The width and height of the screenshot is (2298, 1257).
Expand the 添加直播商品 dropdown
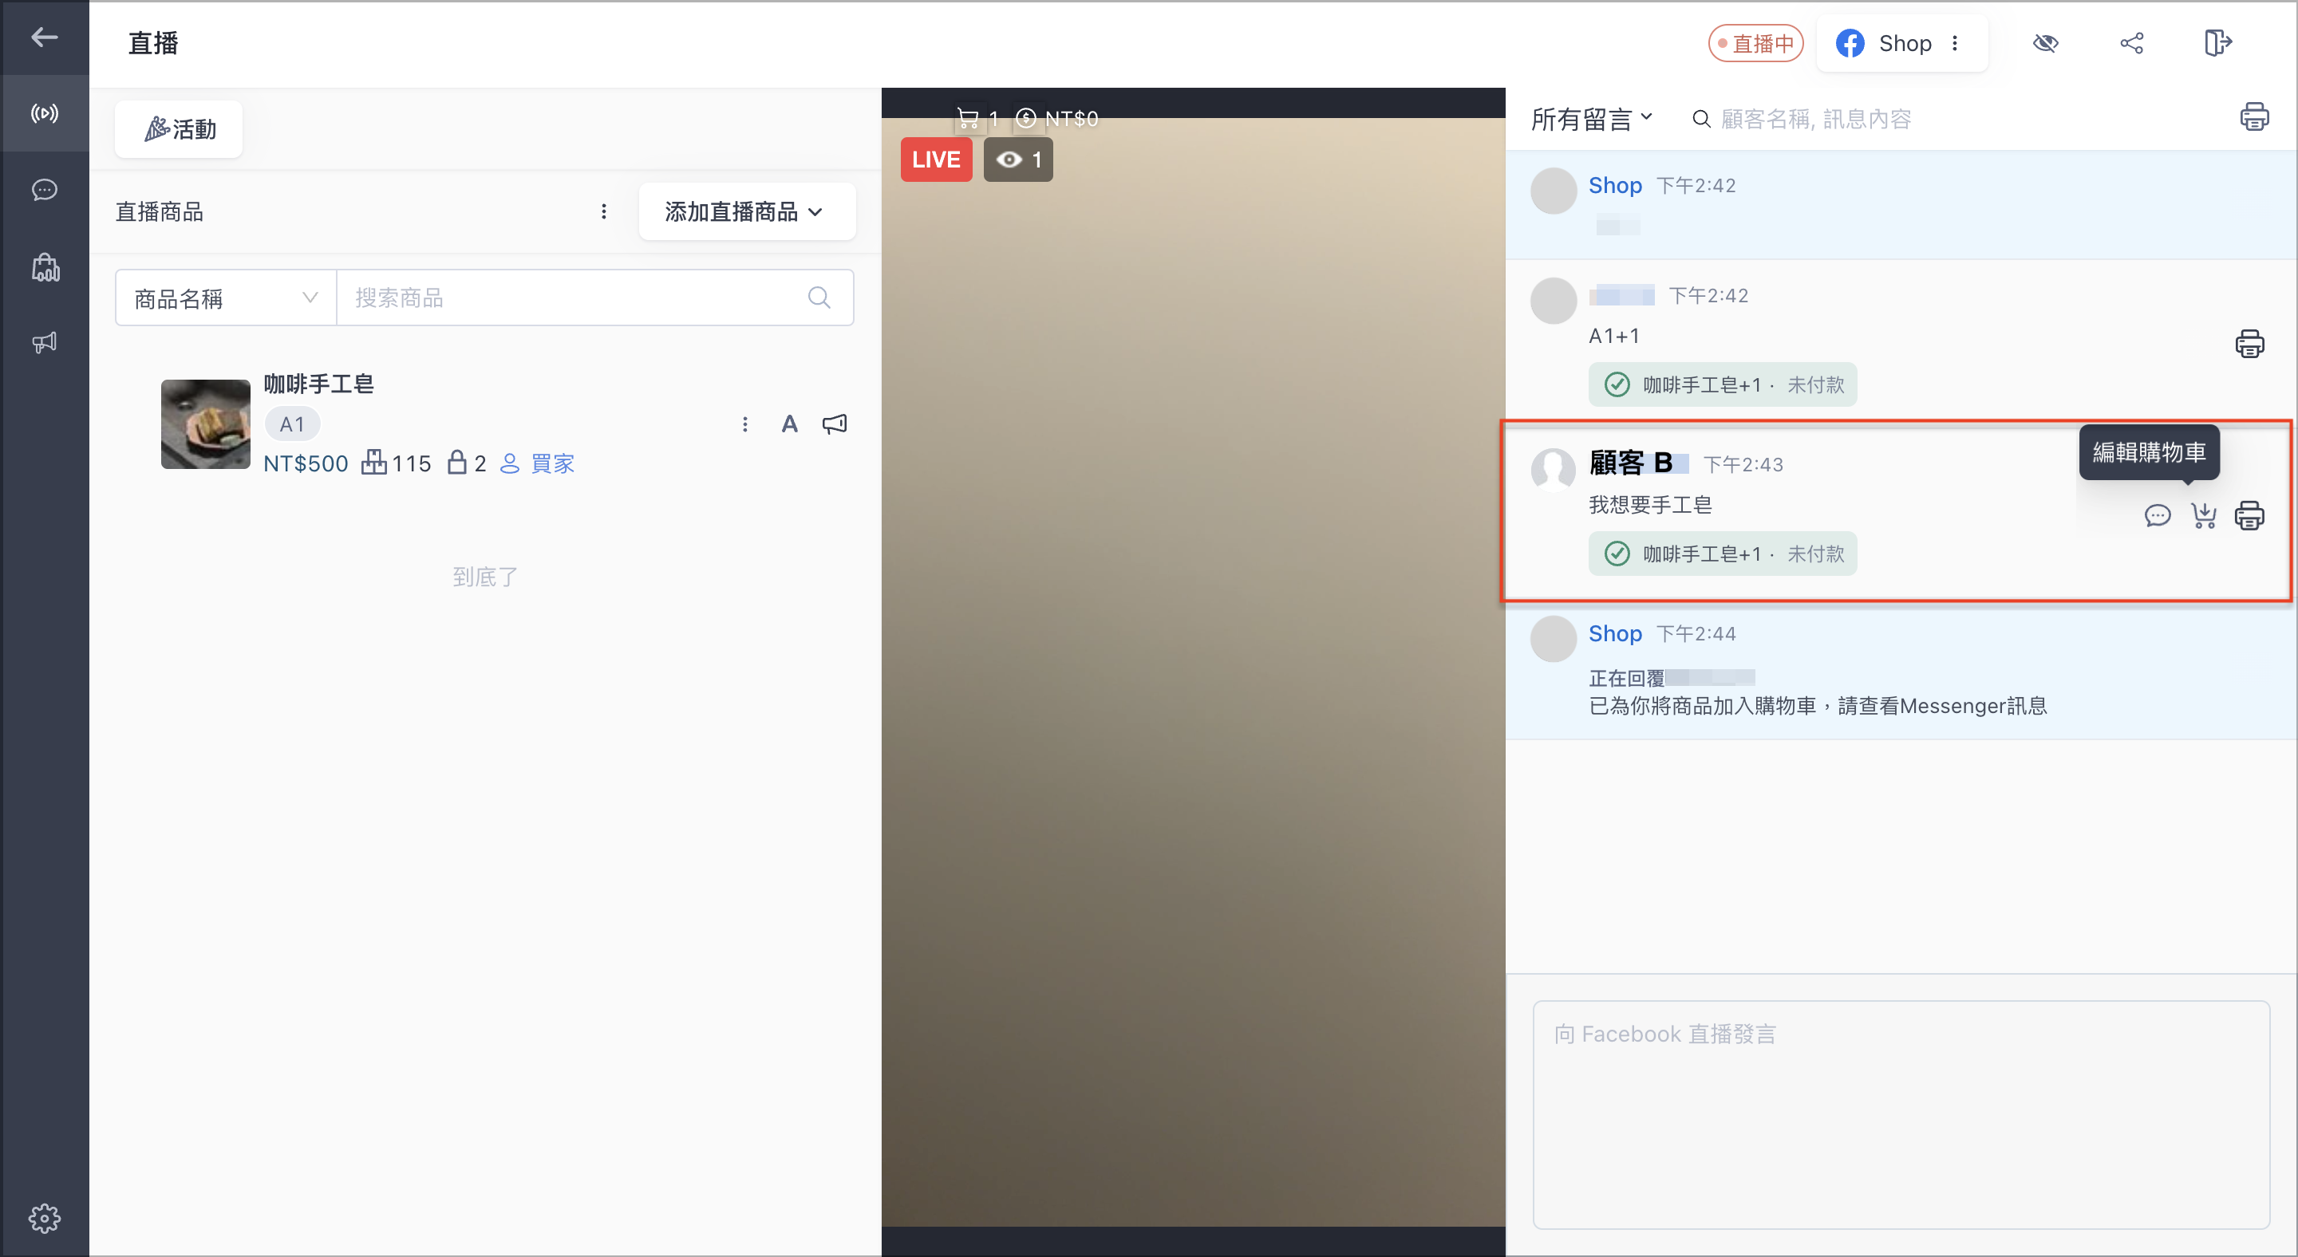pos(747,211)
